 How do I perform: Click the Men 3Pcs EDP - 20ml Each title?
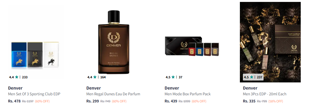pos(265,94)
